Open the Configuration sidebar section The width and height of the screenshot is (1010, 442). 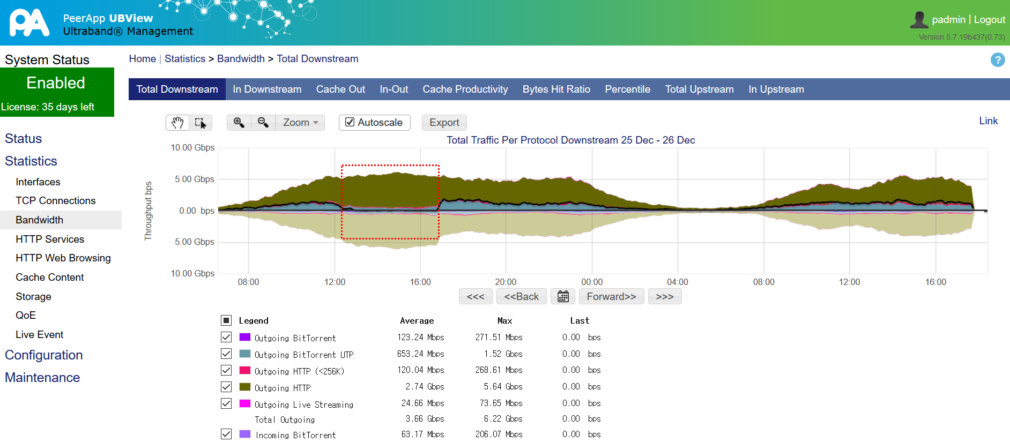(44, 355)
